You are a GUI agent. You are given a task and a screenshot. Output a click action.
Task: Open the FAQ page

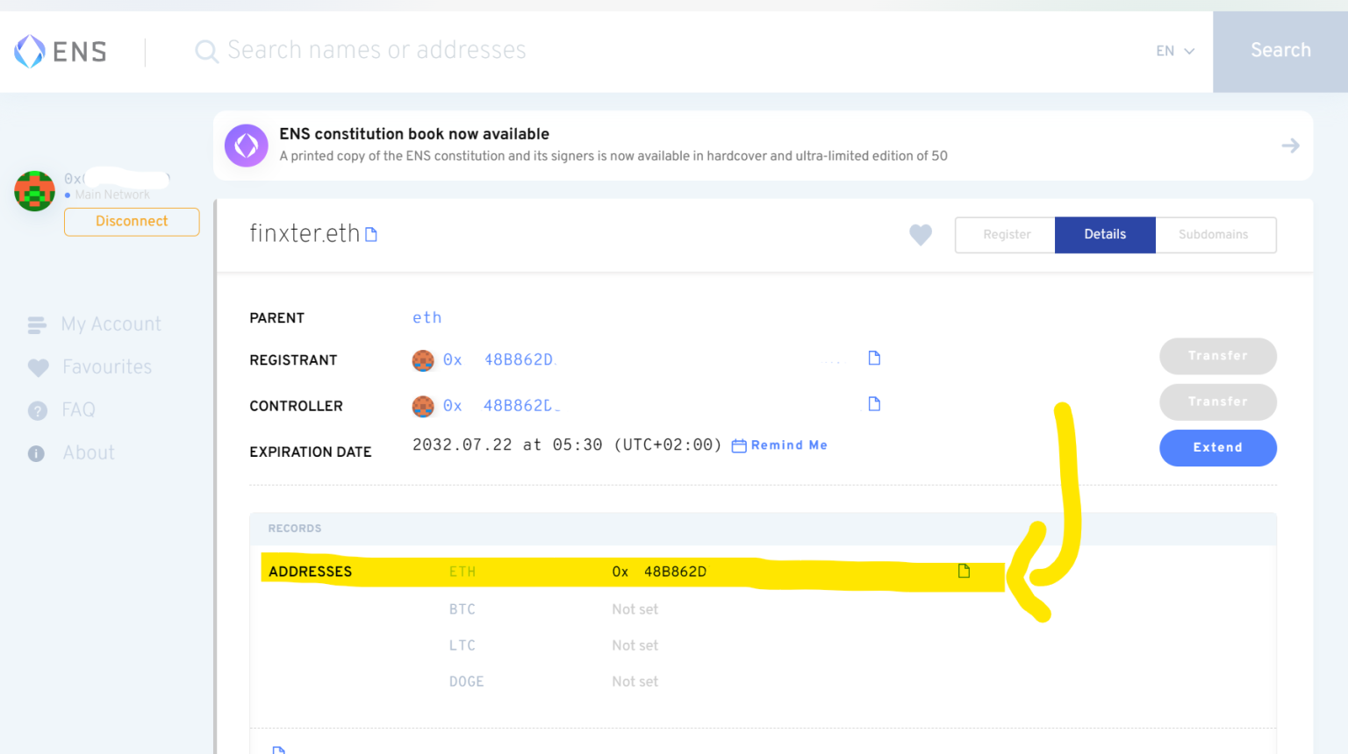(78, 410)
